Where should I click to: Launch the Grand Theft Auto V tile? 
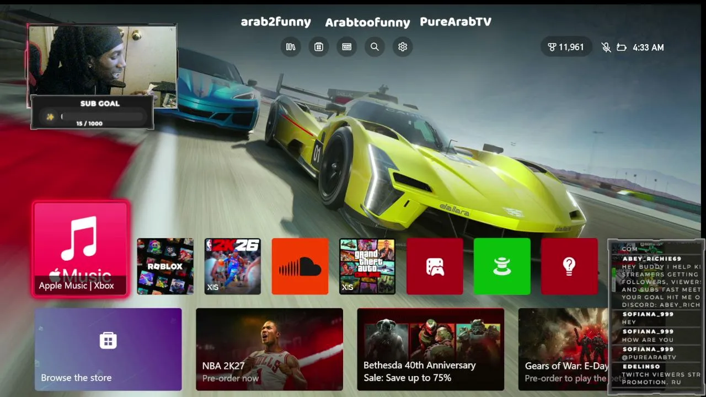pyautogui.click(x=367, y=266)
